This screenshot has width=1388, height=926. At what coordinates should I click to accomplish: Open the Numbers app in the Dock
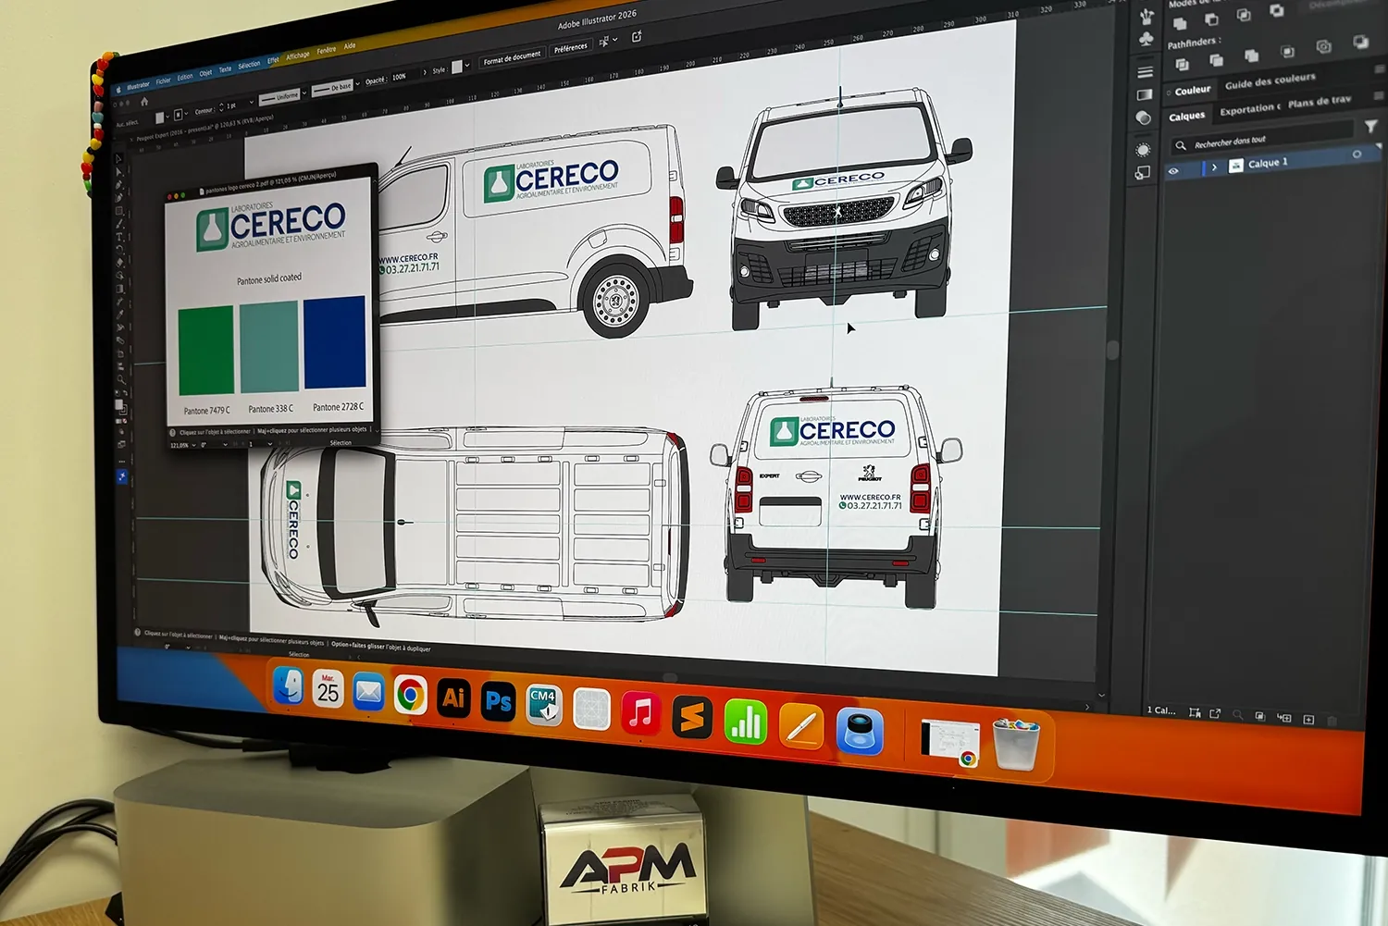click(x=746, y=722)
